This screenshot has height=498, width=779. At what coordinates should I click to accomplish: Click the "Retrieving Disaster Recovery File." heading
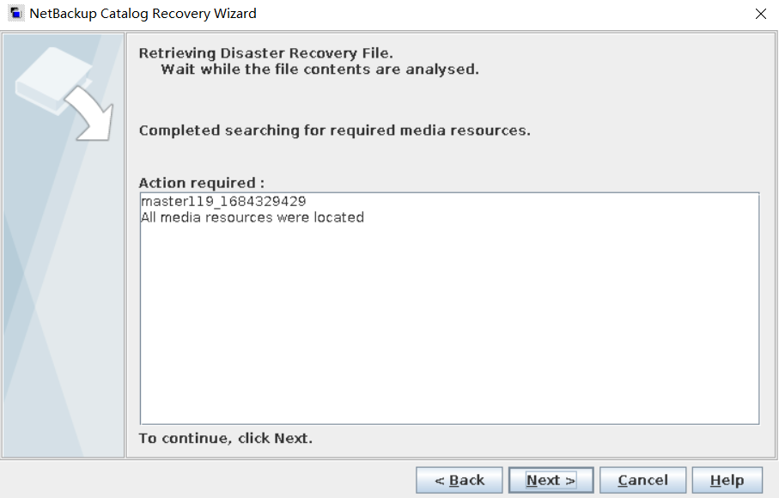pyautogui.click(x=265, y=53)
